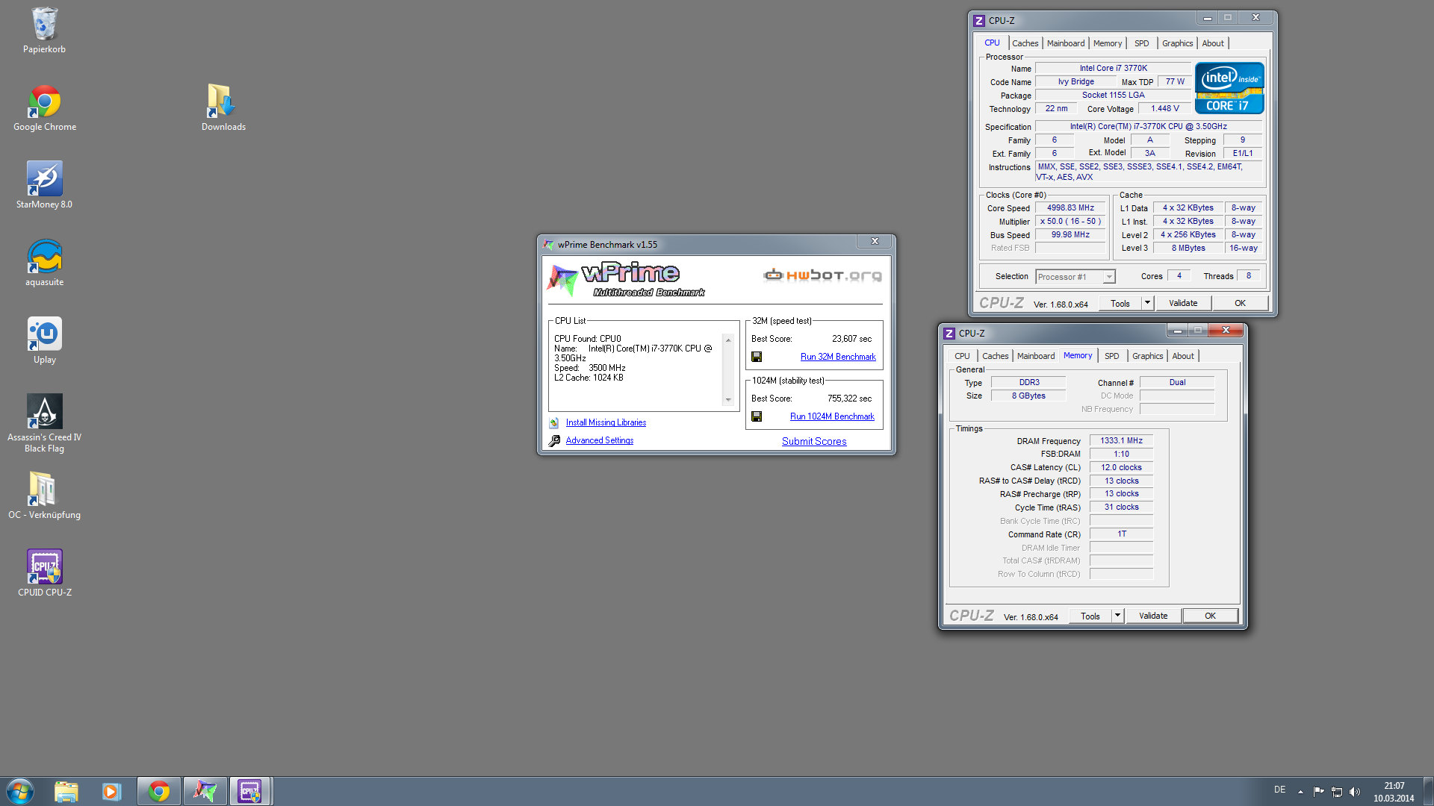The image size is (1434, 806).
Task: Click the Intel Core i7 logo badge
Action: point(1229,87)
